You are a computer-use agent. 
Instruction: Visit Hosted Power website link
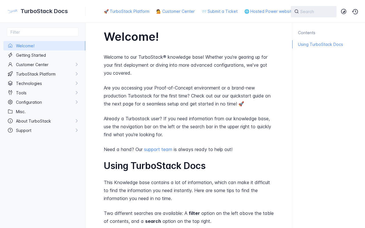click(x=268, y=11)
